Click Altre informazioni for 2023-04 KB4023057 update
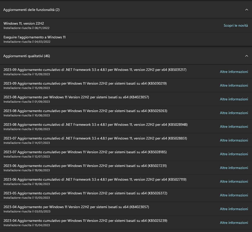Image resolution: width=252 pixels, height=232 pixels. 234,209
